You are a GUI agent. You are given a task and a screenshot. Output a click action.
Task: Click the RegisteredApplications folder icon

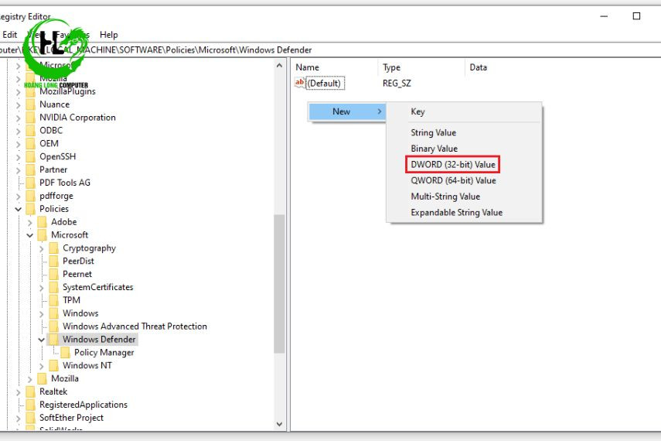[x=31, y=405]
